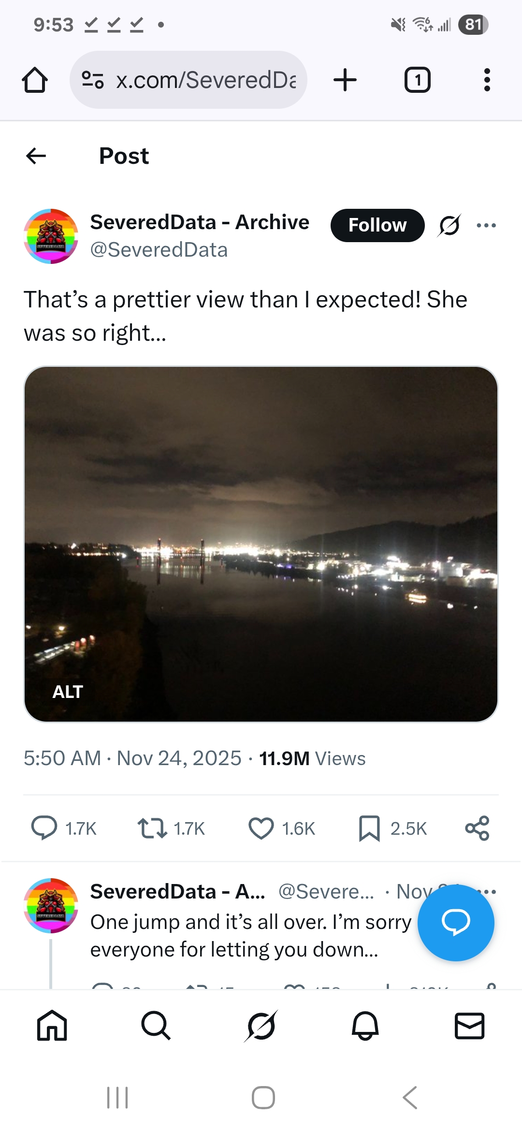Open the post's more options menu
Image resolution: width=522 pixels, height=1131 pixels.
pos(486,225)
